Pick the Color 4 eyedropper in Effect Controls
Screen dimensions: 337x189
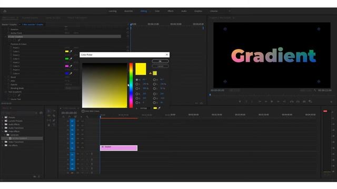[71, 73]
